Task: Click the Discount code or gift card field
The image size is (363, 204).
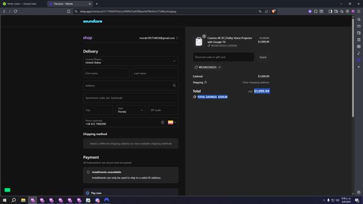Action: click(223, 57)
